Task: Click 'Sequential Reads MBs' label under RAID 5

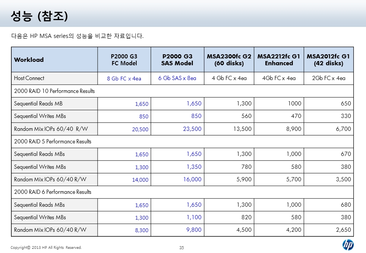Action: [39, 154]
